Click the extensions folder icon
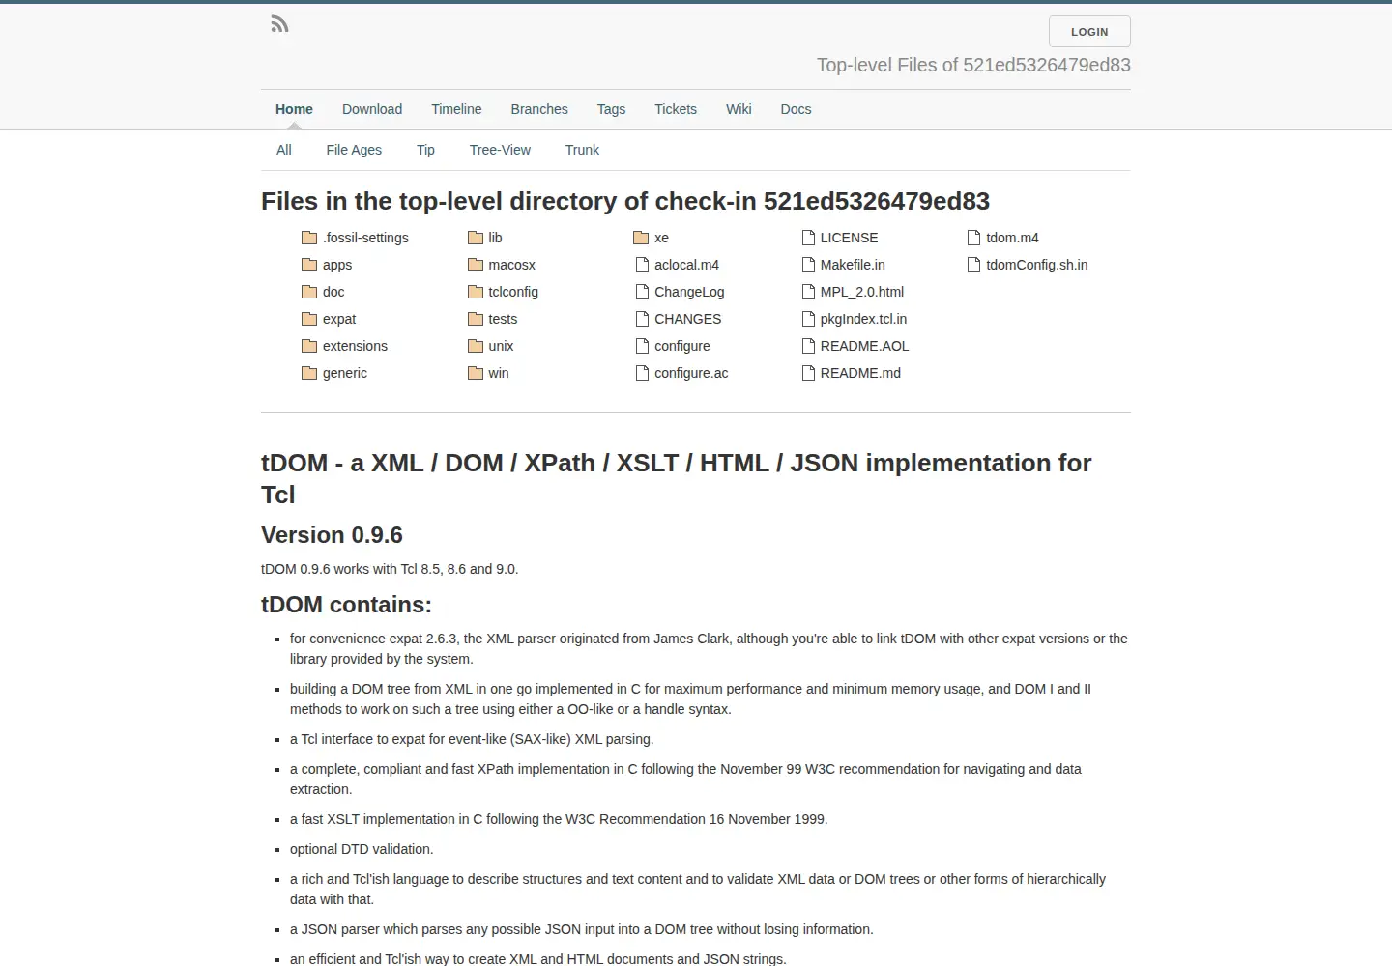 309,346
